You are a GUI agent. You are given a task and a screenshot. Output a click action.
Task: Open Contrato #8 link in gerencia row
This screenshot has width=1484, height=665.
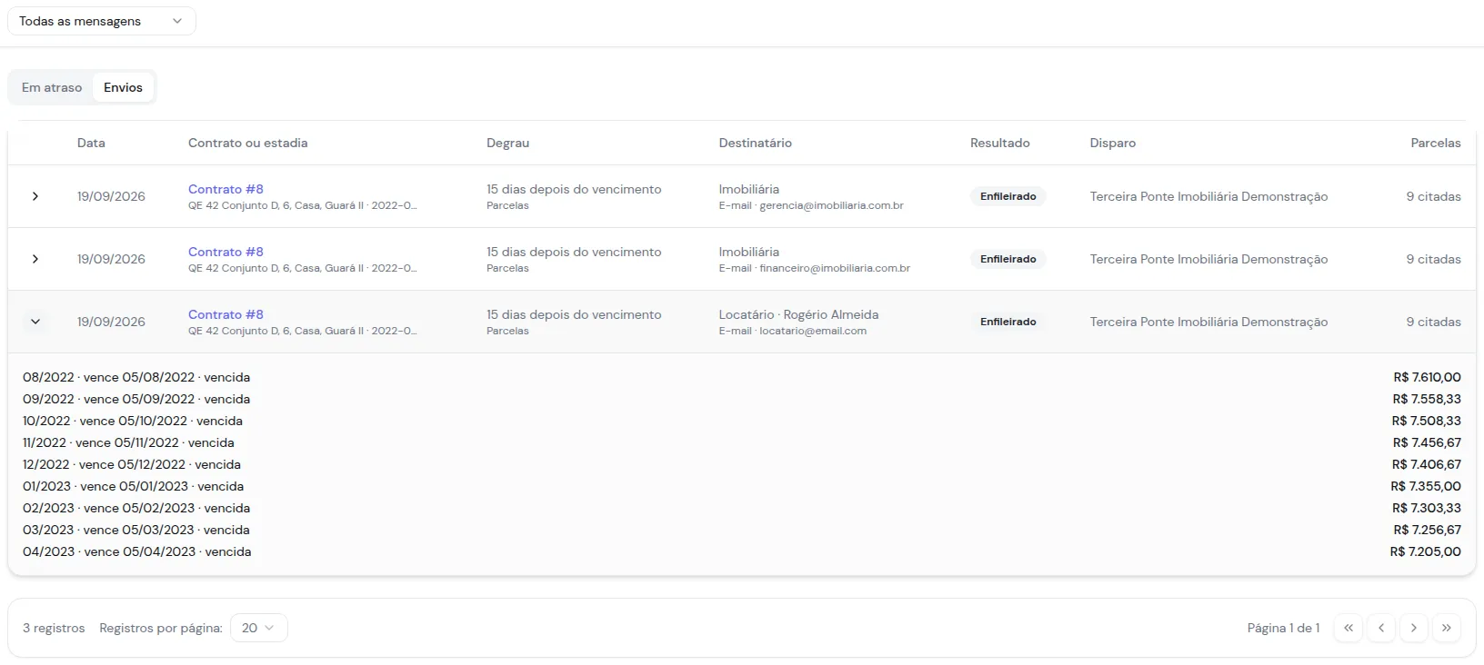coord(226,189)
